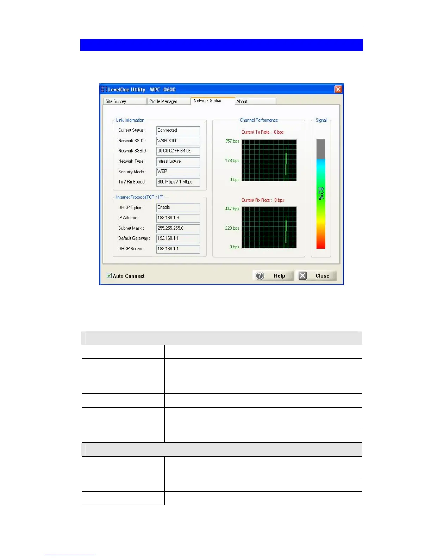Screen dimensions: 431x558
Task: Click the 178 bps axis label
Action: [232, 161]
